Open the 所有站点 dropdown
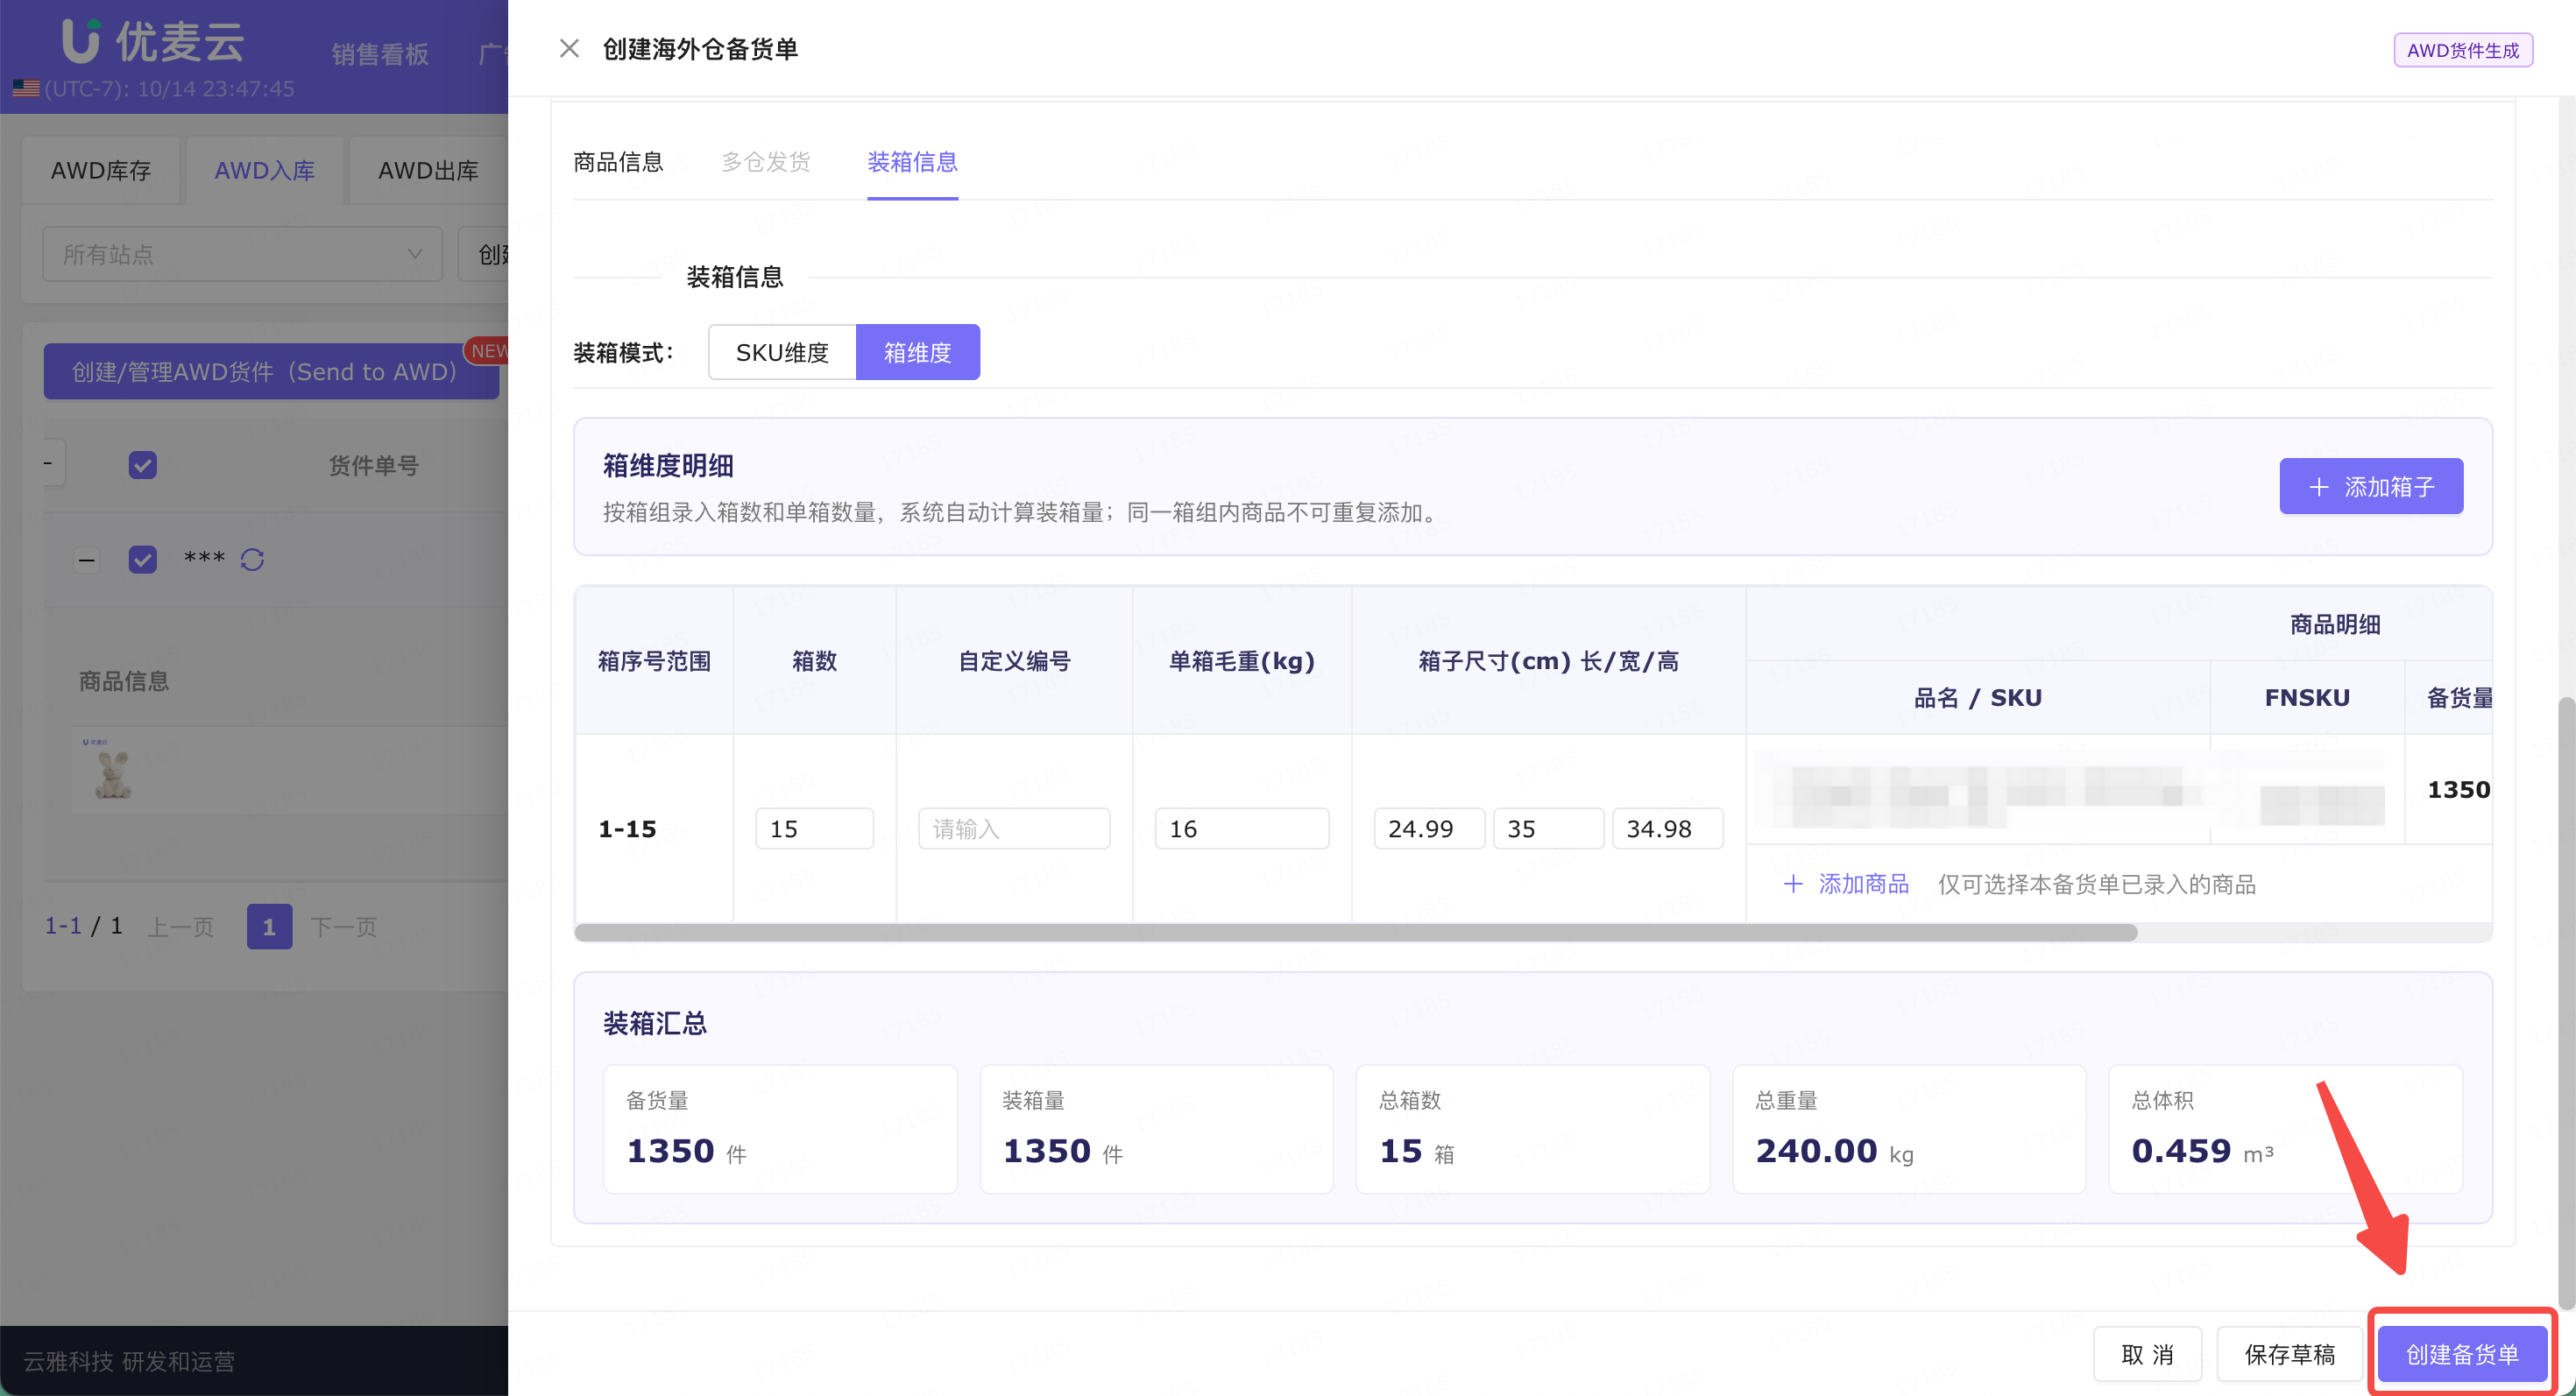This screenshot has width=2576, height=1396. [242, 254]
